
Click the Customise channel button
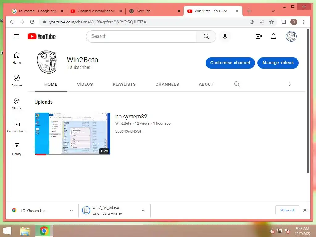(x=230, y=63)
